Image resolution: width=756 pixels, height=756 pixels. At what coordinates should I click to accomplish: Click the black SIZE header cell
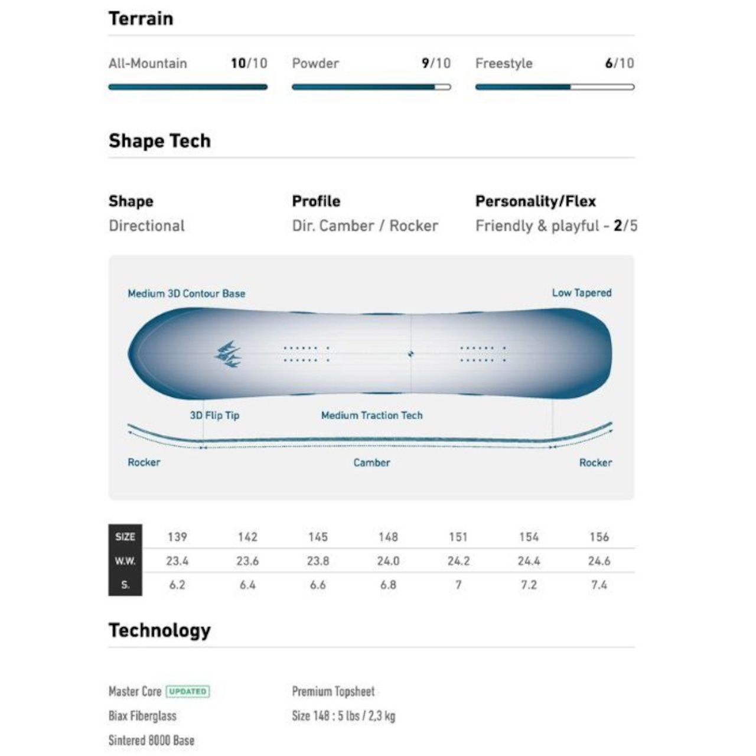[125, 536]
